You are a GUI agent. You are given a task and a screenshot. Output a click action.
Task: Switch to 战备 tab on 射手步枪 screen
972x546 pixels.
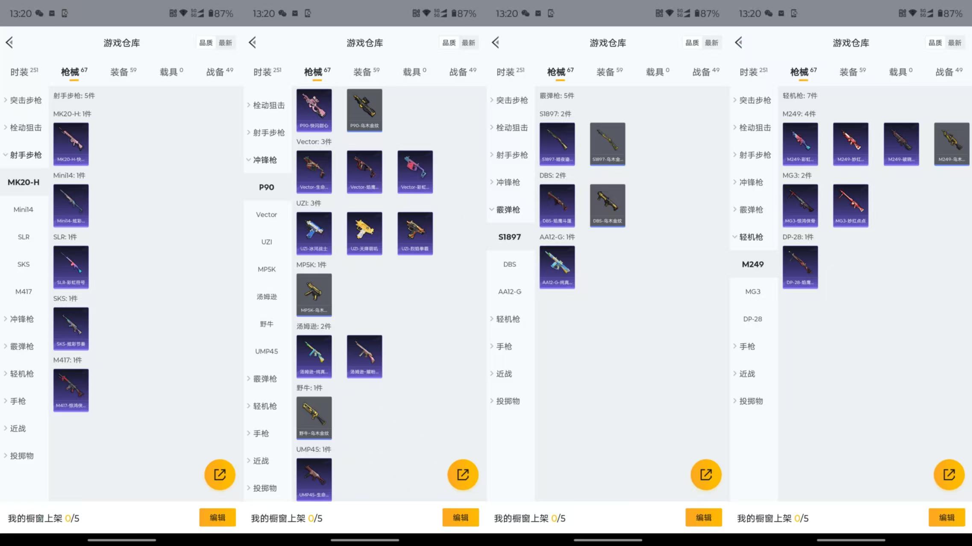pyautogui.click(x=220, y=72)
